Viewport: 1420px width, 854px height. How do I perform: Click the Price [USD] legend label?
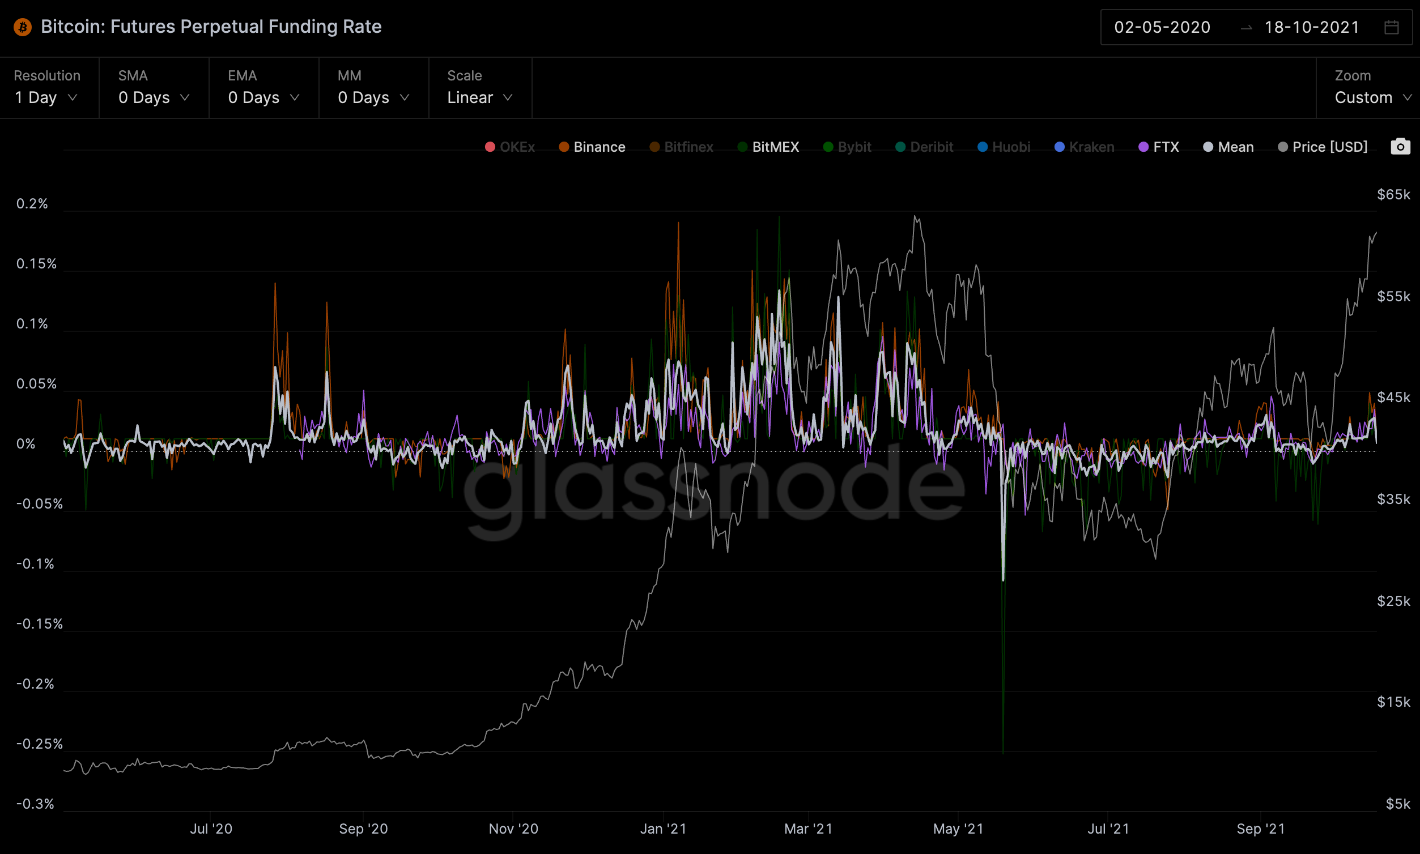(1329, 147)
